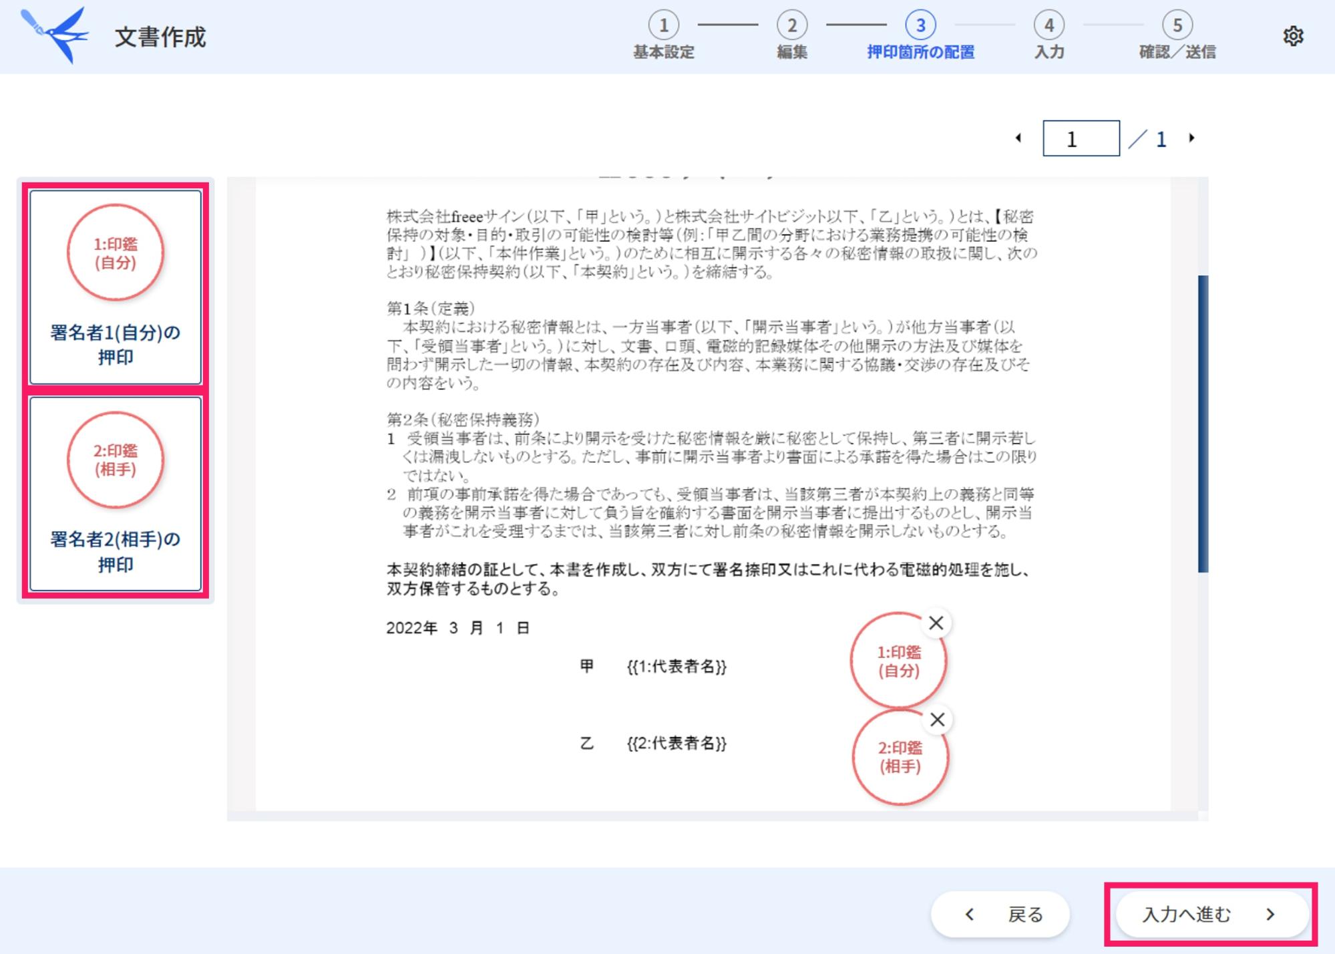Click the document's vertical scrollbar thumb

1203,424
